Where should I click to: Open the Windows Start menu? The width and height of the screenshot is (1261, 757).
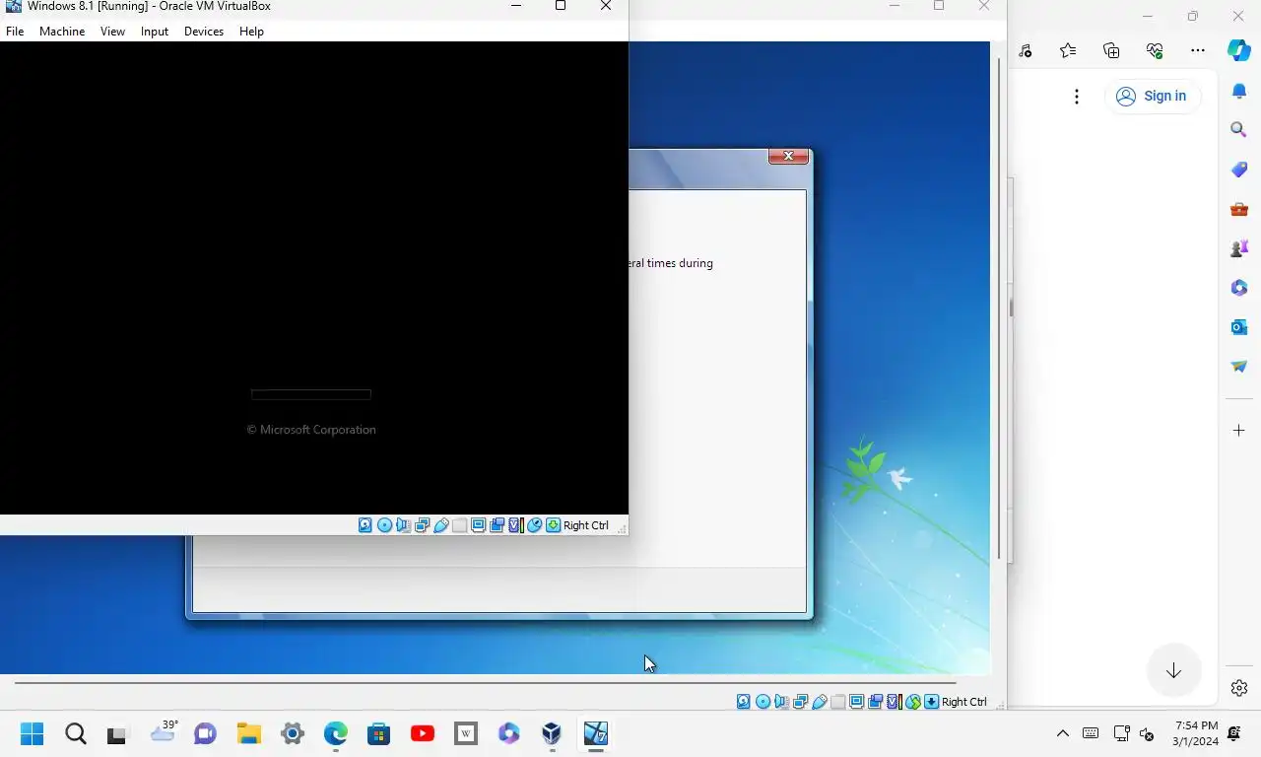[x=32, y=733]
